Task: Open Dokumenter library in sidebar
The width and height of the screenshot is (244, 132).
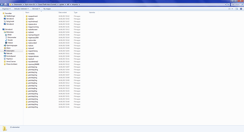Action: pos(12,38)
